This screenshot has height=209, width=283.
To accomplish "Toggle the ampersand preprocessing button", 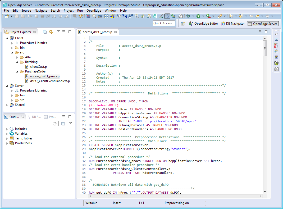I will pos(167,16).
